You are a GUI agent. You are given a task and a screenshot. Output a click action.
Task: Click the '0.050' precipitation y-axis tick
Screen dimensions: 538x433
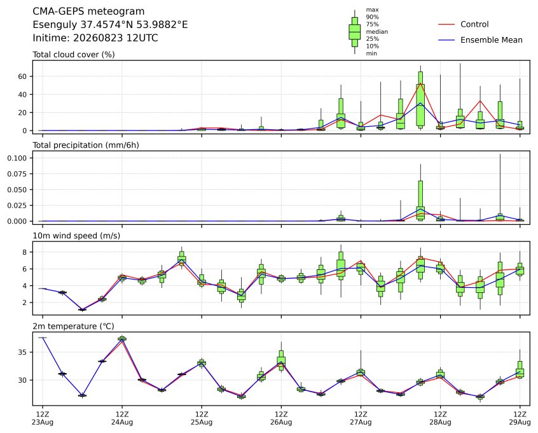point(17,190)
